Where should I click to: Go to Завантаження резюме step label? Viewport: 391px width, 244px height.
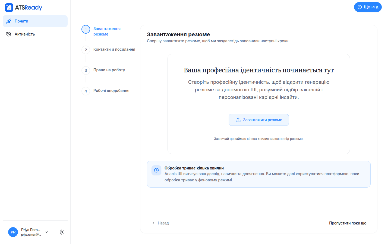pyautogui.click(x=107, y=31)
